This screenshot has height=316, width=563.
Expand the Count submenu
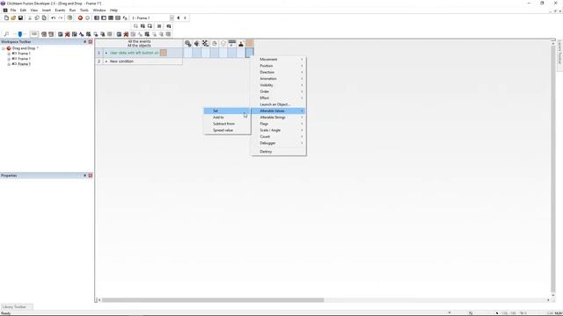coord(279,137)
